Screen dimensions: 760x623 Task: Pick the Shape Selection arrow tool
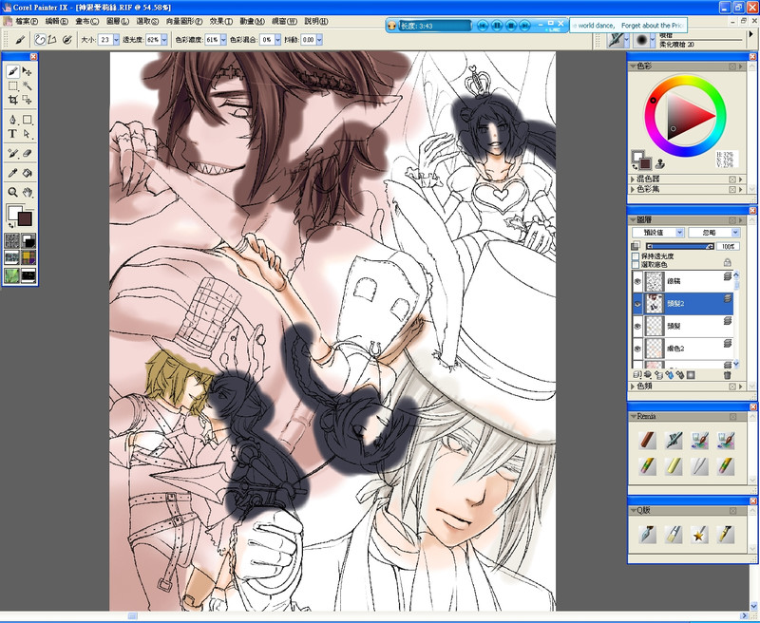click(x=28, y=134)
